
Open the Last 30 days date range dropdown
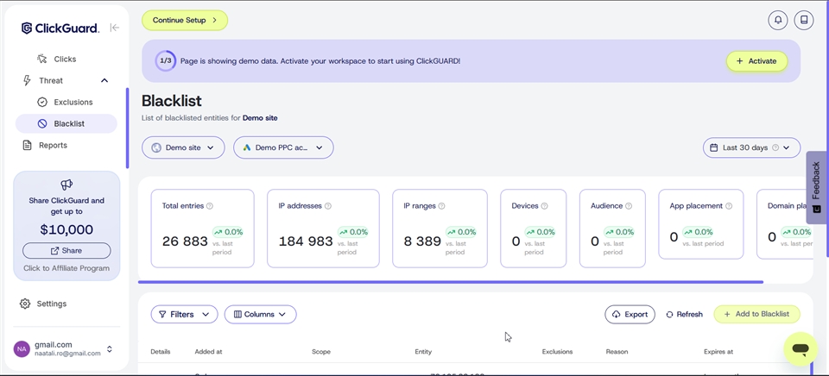click(x=751, y=147)
